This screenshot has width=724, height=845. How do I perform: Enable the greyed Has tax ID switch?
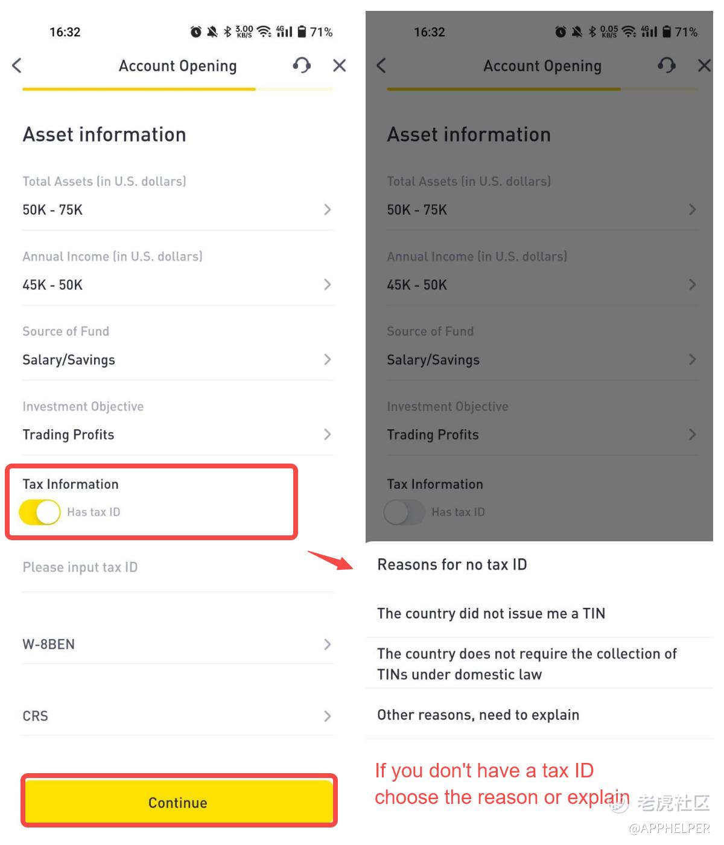tap(404, 512)
